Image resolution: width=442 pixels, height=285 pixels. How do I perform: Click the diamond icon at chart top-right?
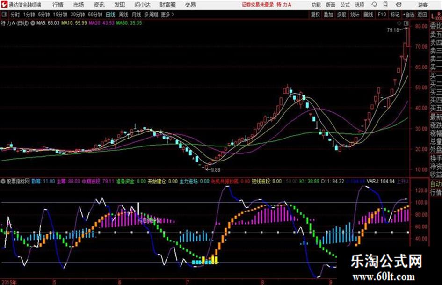tap(399, 23)
